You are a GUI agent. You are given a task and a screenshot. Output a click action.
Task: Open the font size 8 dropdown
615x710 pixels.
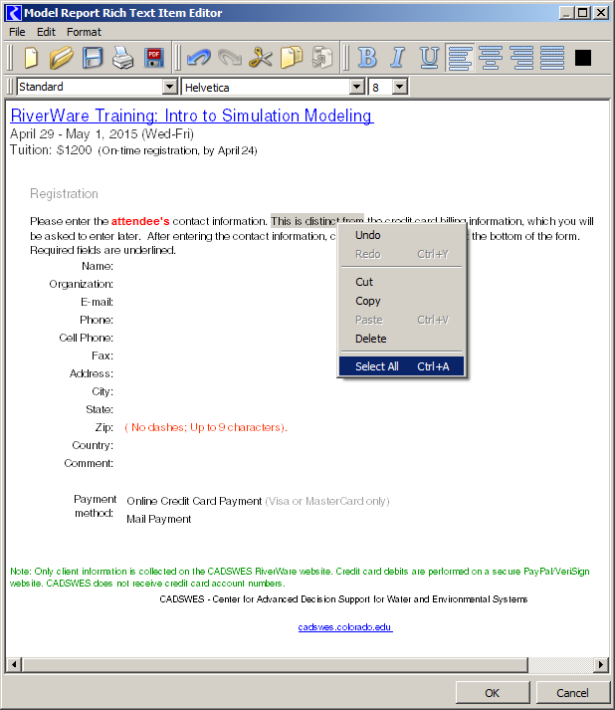click(x=400, y=87)
